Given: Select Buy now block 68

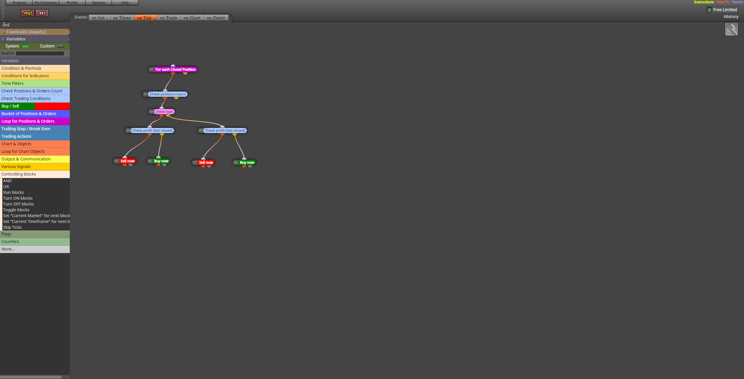Looking at the screenshot, I should pos(247,162).
